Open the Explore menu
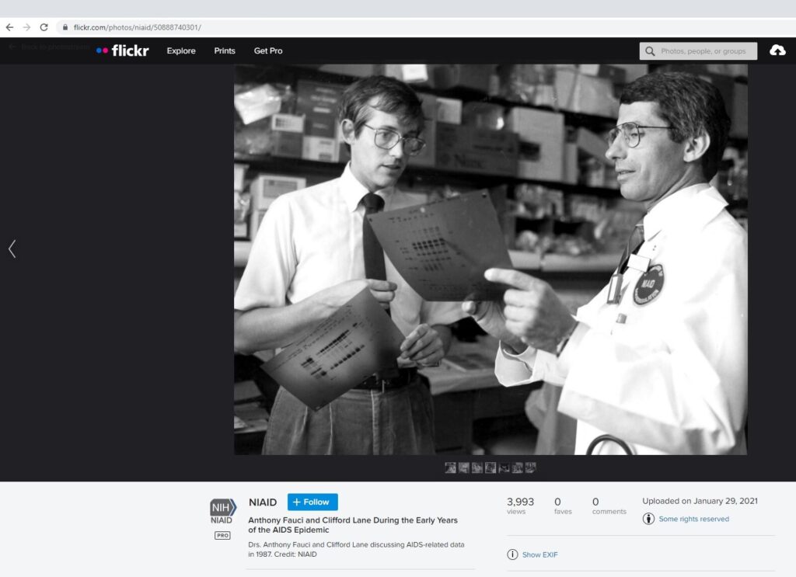This screenshot has height=577, width=796. [x=181, y=50]
